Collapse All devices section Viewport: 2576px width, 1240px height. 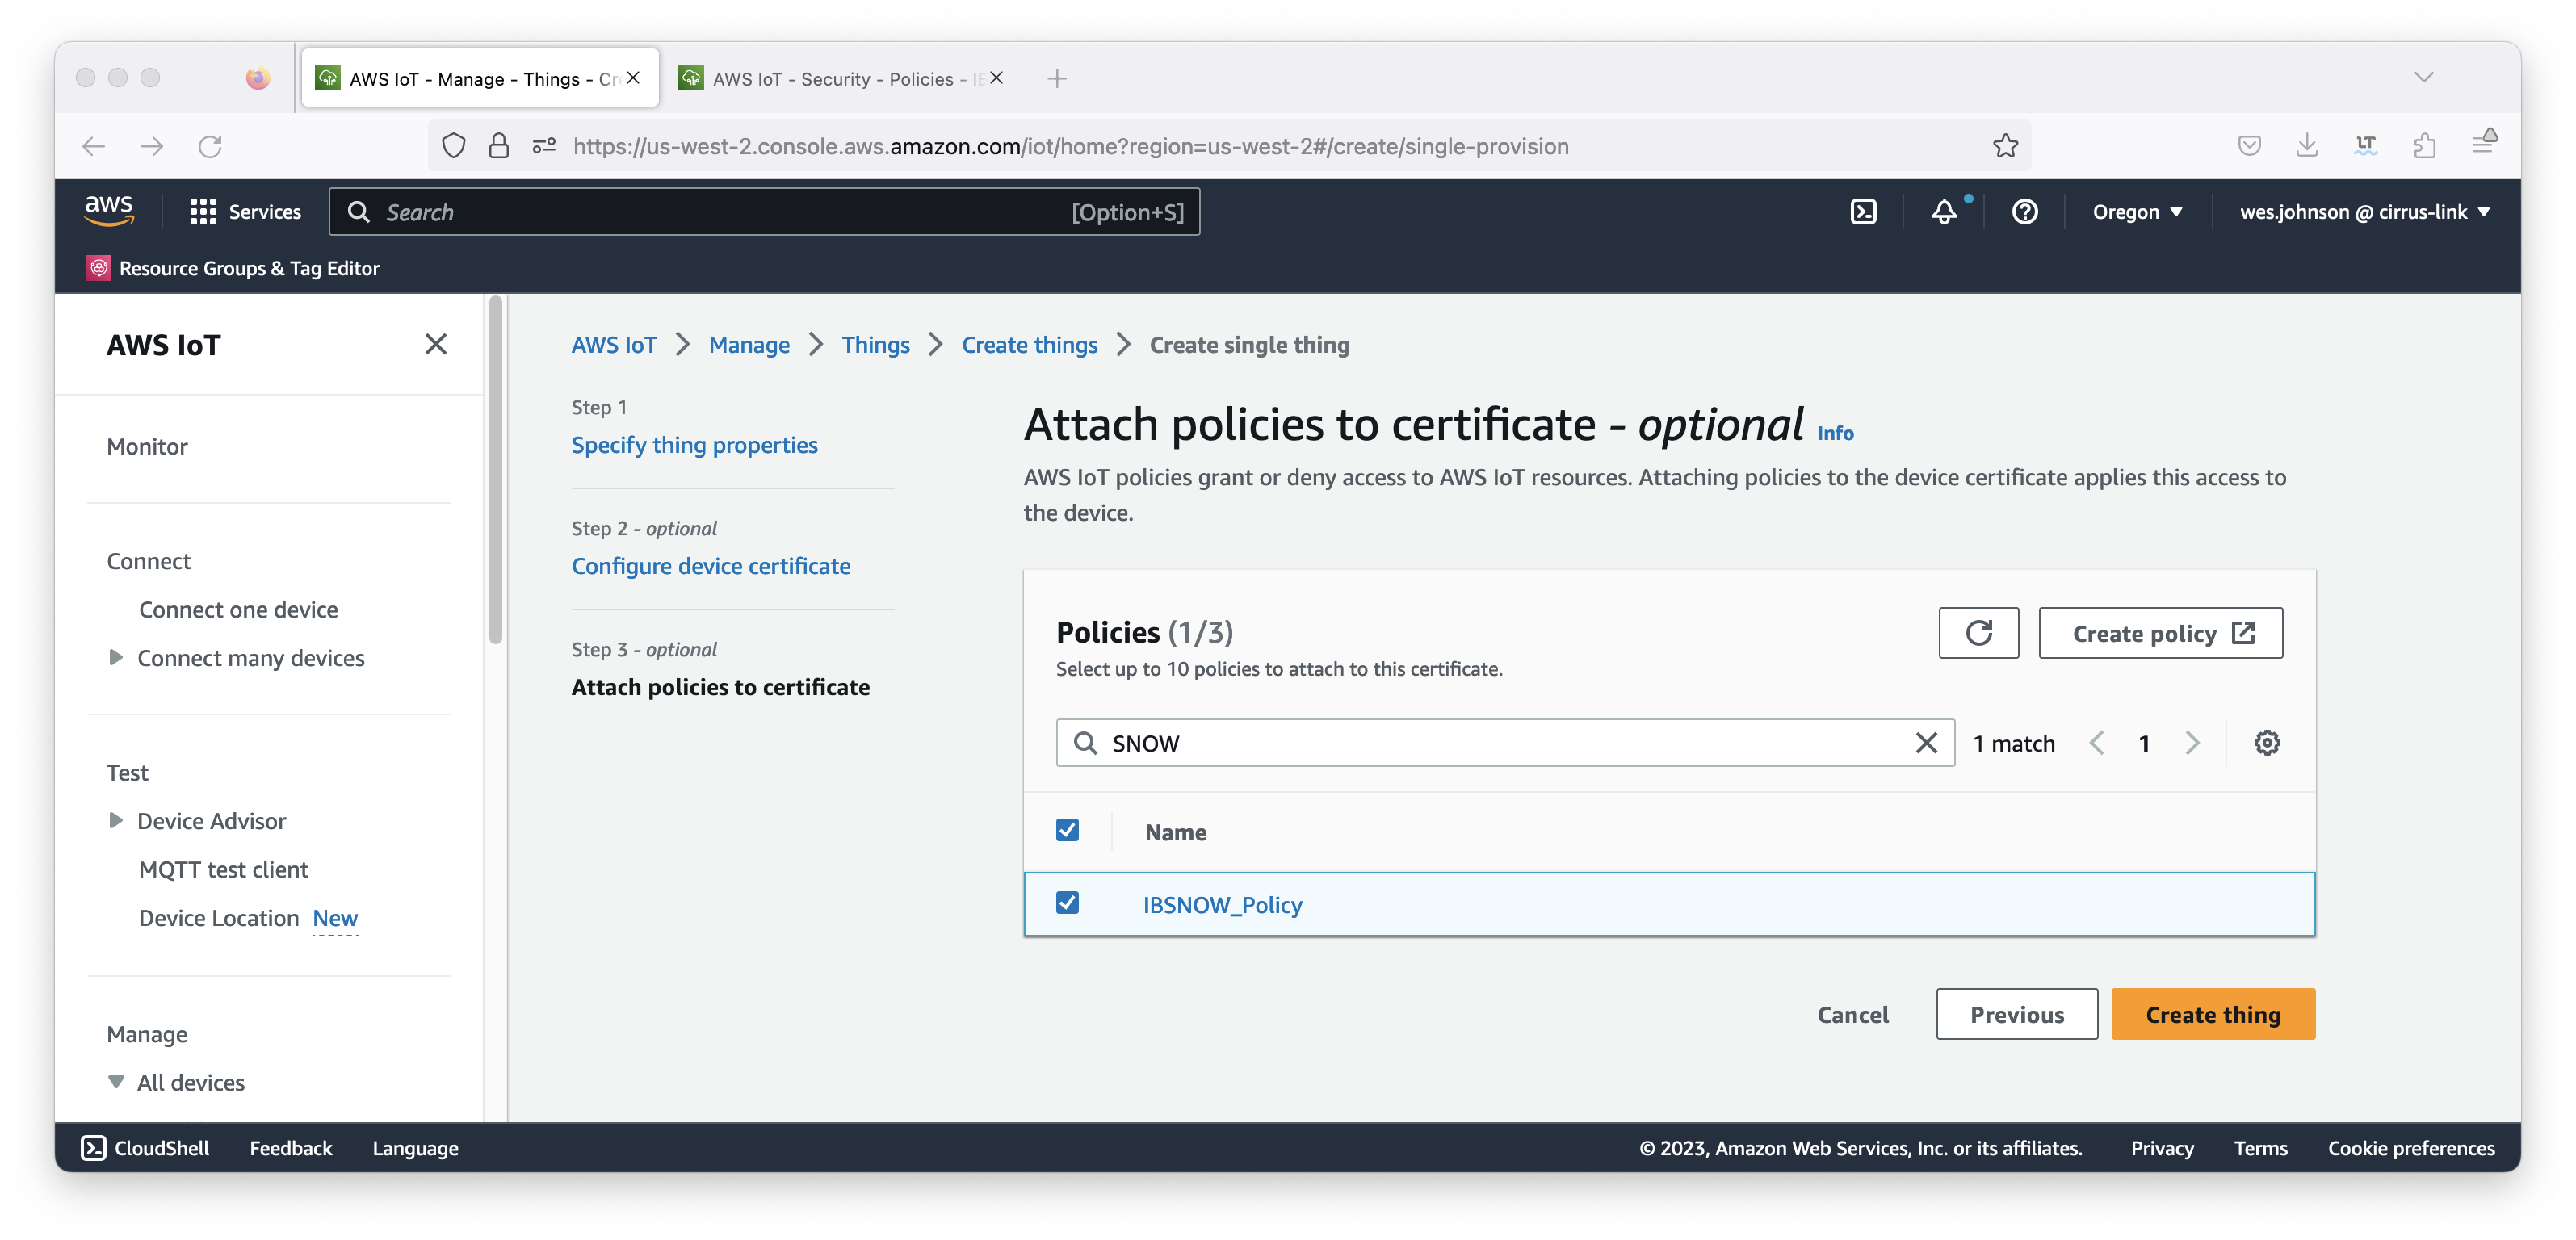(116, 1082)
